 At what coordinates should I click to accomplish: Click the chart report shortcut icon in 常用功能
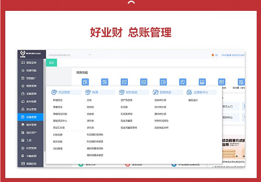pos(202,82)
